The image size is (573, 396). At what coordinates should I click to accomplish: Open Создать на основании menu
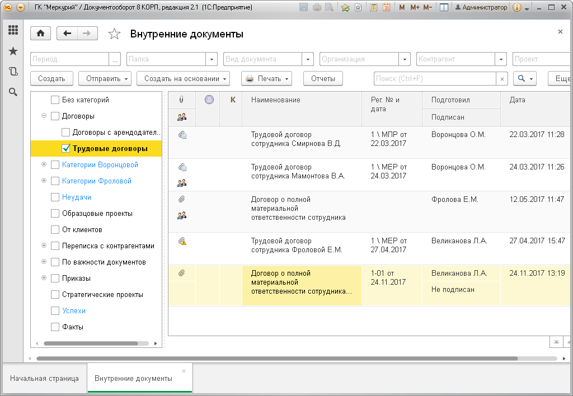(x=183, y=78)
